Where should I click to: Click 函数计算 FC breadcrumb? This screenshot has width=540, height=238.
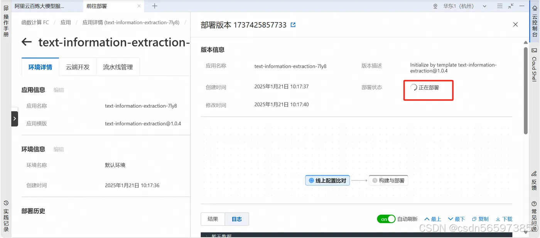[35, 22]
